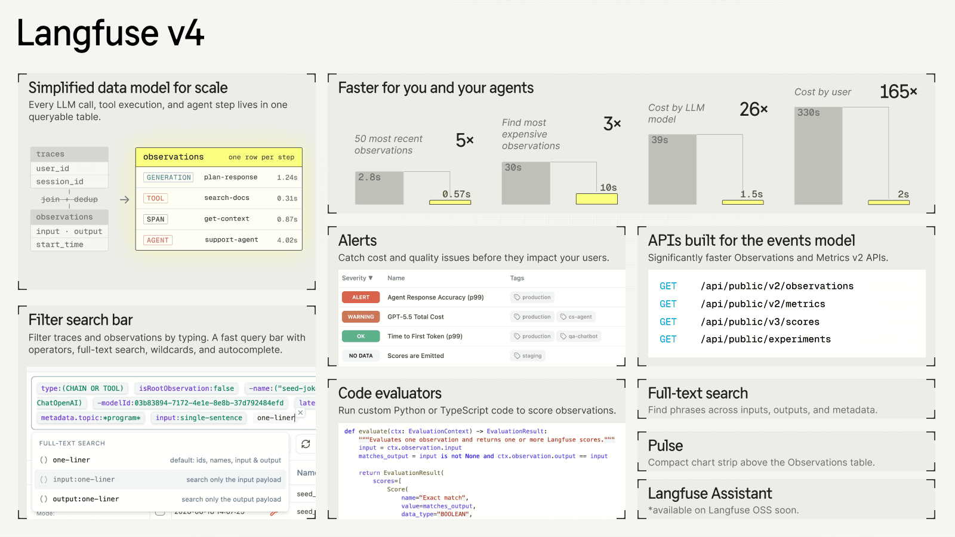Screen dimensions: 955x537
Task: Click the NO DATA severity badge
Action: [361, 356]
